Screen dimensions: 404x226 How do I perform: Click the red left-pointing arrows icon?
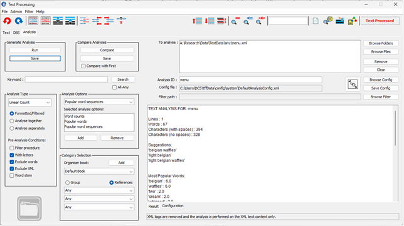click(97, 21)
